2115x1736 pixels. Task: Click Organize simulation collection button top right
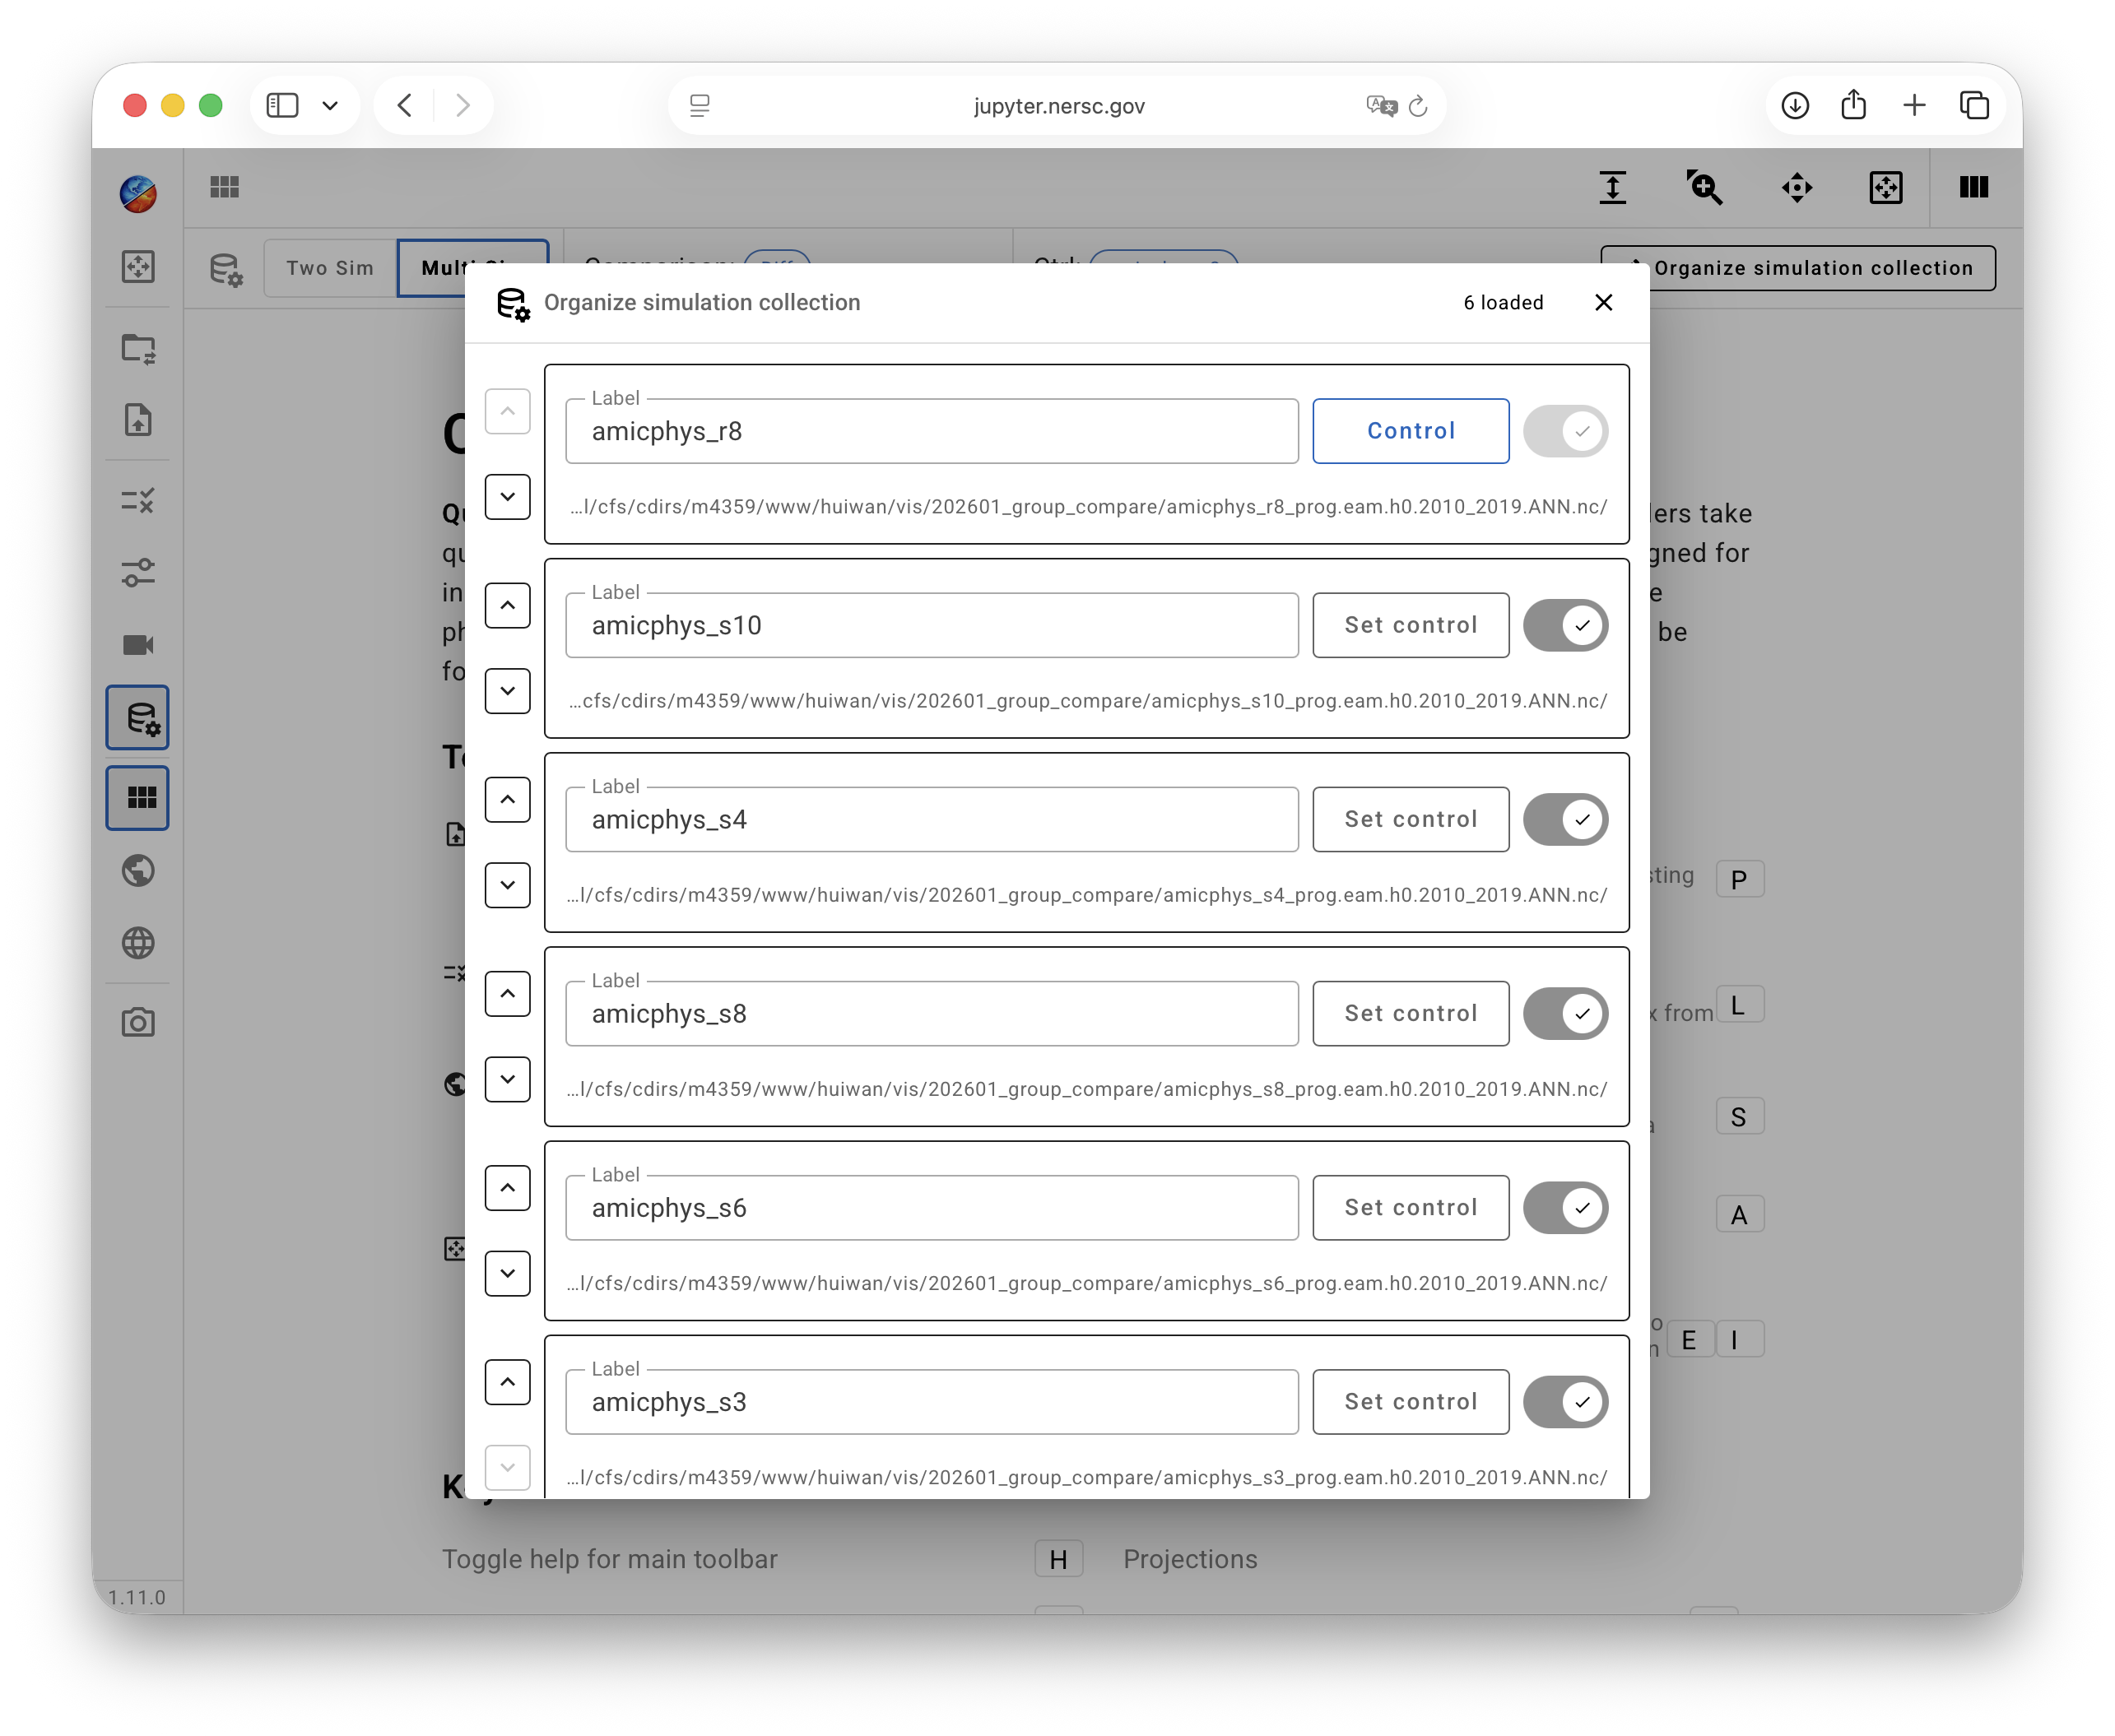click(1797, 267)
